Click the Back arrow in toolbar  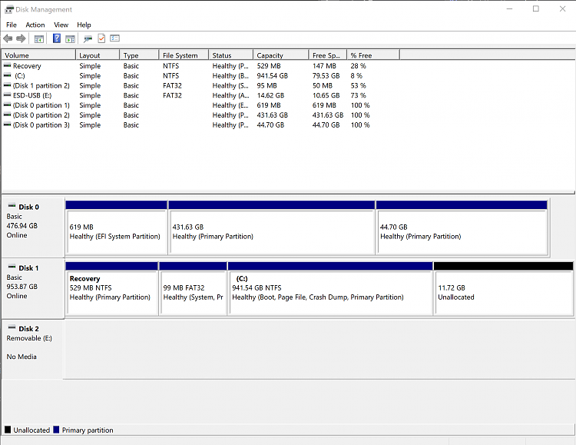[8, 38]
